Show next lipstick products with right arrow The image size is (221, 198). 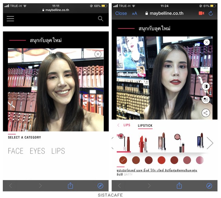[x=210, y=143]
